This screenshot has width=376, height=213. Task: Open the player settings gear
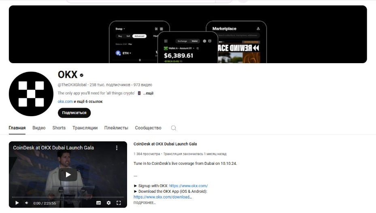pyautogui.click(x=108, y=203)
